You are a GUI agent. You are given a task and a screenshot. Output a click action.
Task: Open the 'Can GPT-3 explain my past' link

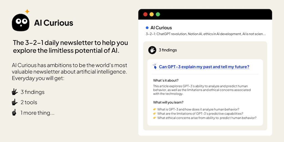204,67
